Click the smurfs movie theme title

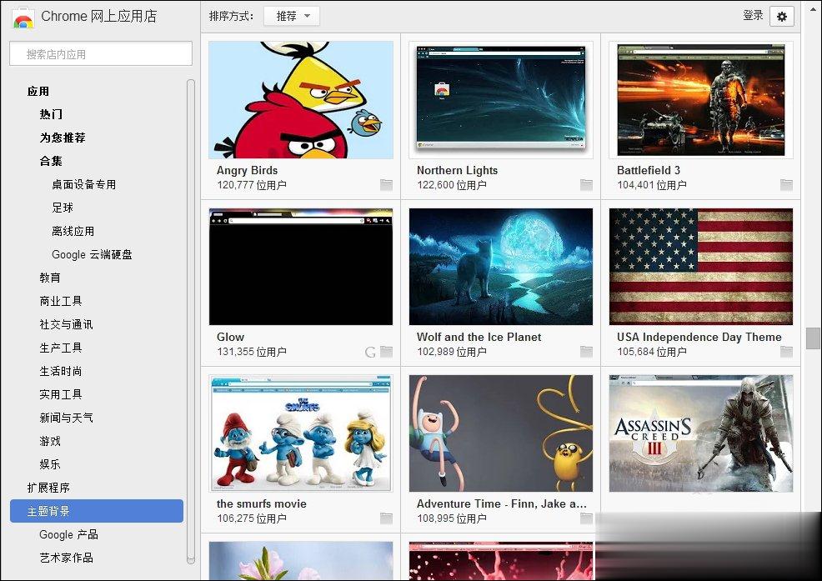click(x=262, y=504)
